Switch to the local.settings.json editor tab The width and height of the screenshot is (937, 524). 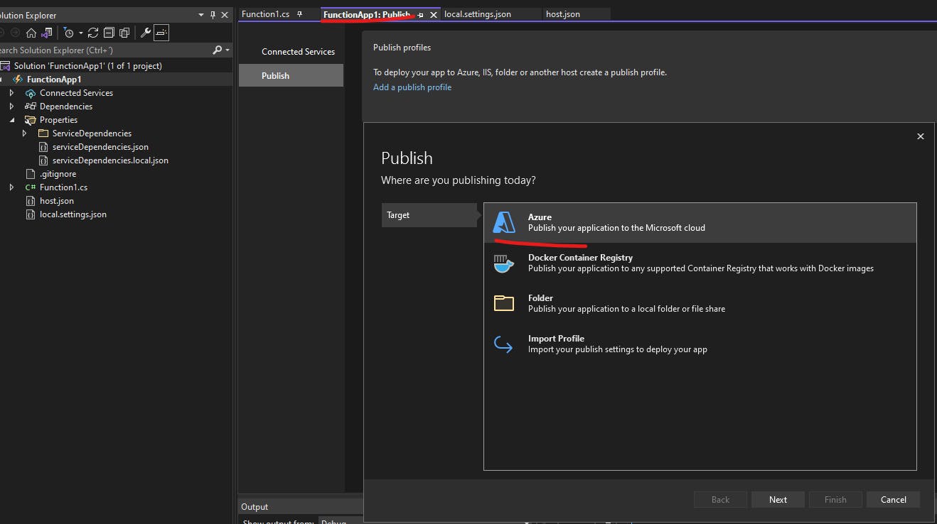[x=478, y=14]
